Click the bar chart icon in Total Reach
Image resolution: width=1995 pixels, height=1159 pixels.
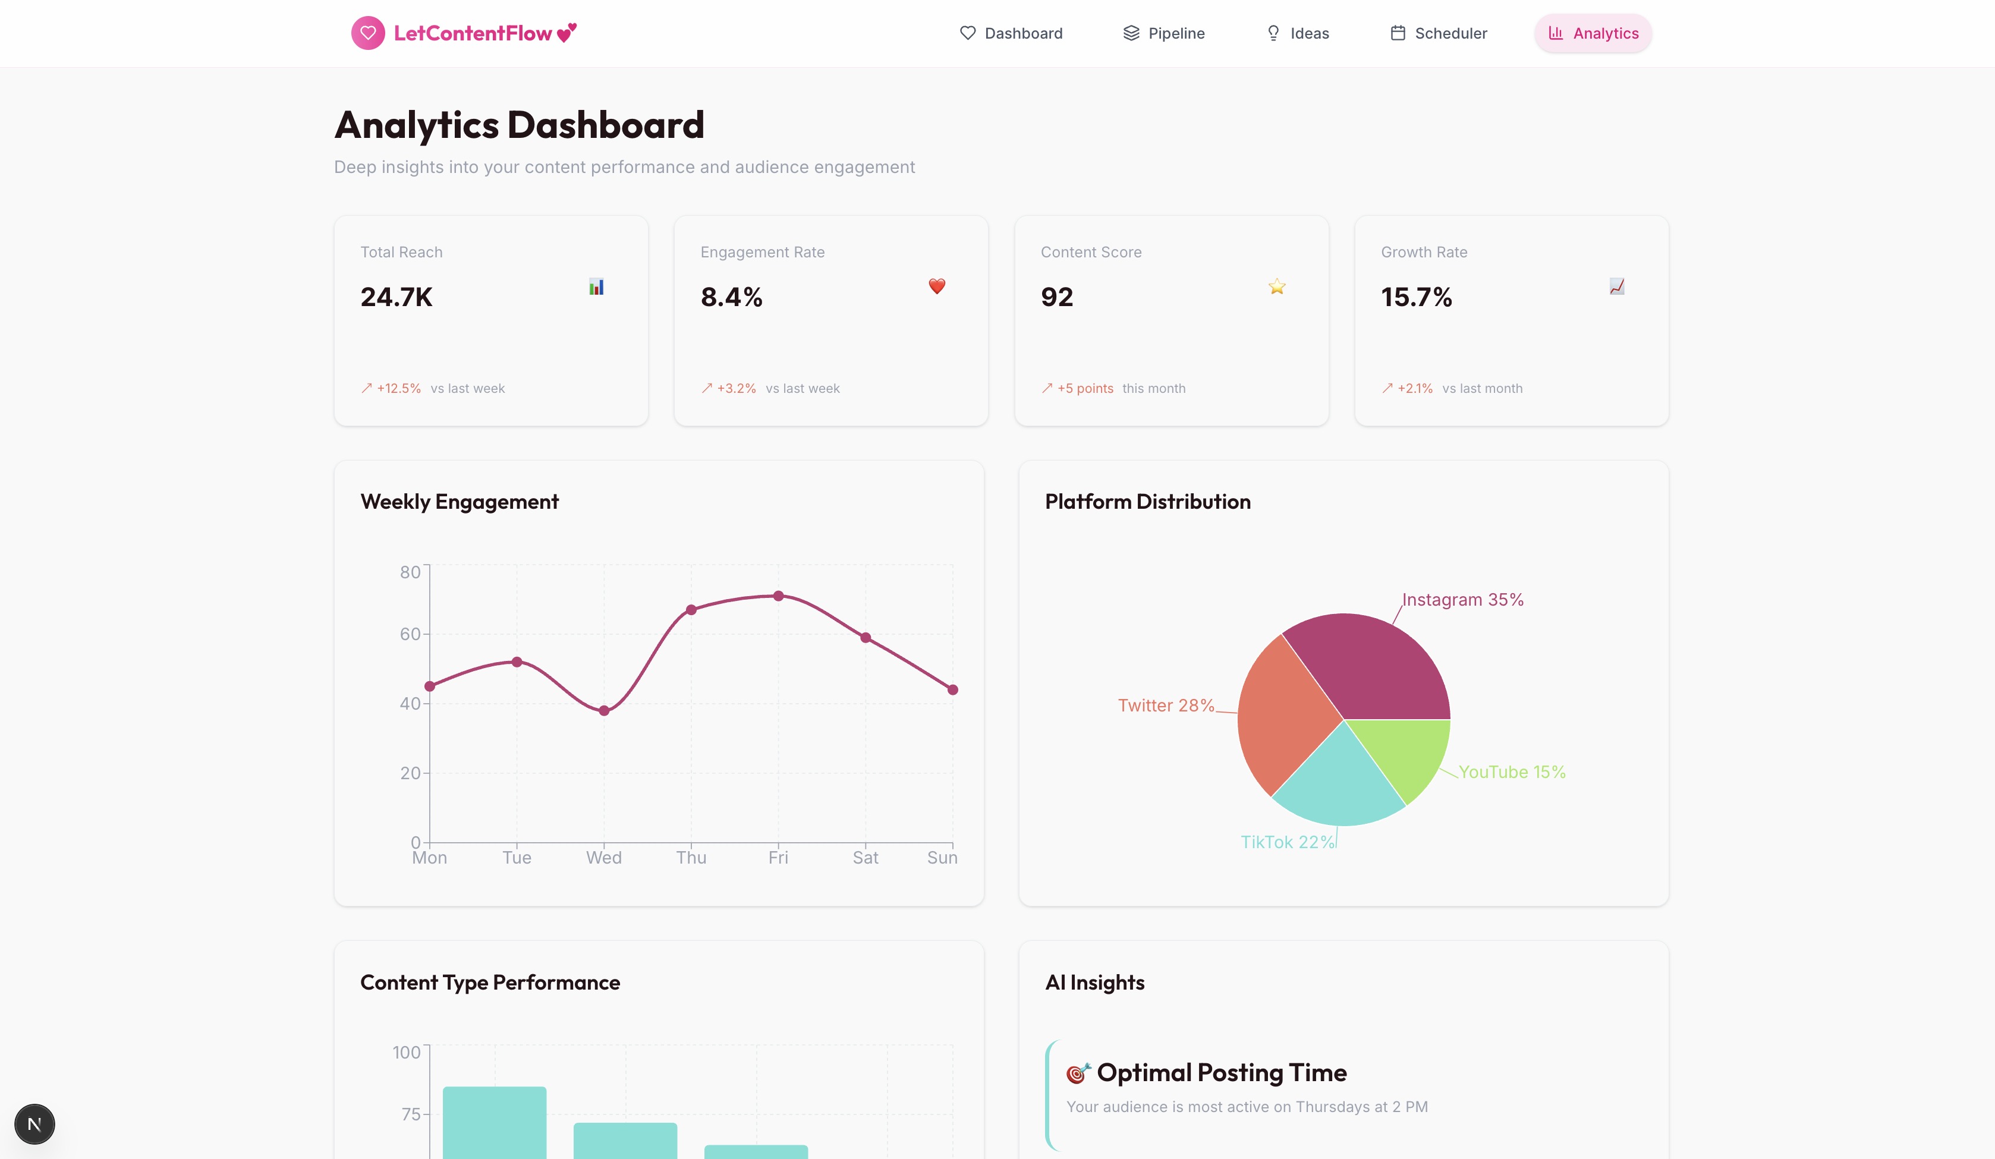point(596,286)
